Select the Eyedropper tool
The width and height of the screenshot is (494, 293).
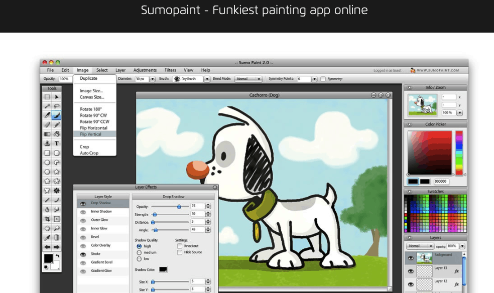coord(47,238)
